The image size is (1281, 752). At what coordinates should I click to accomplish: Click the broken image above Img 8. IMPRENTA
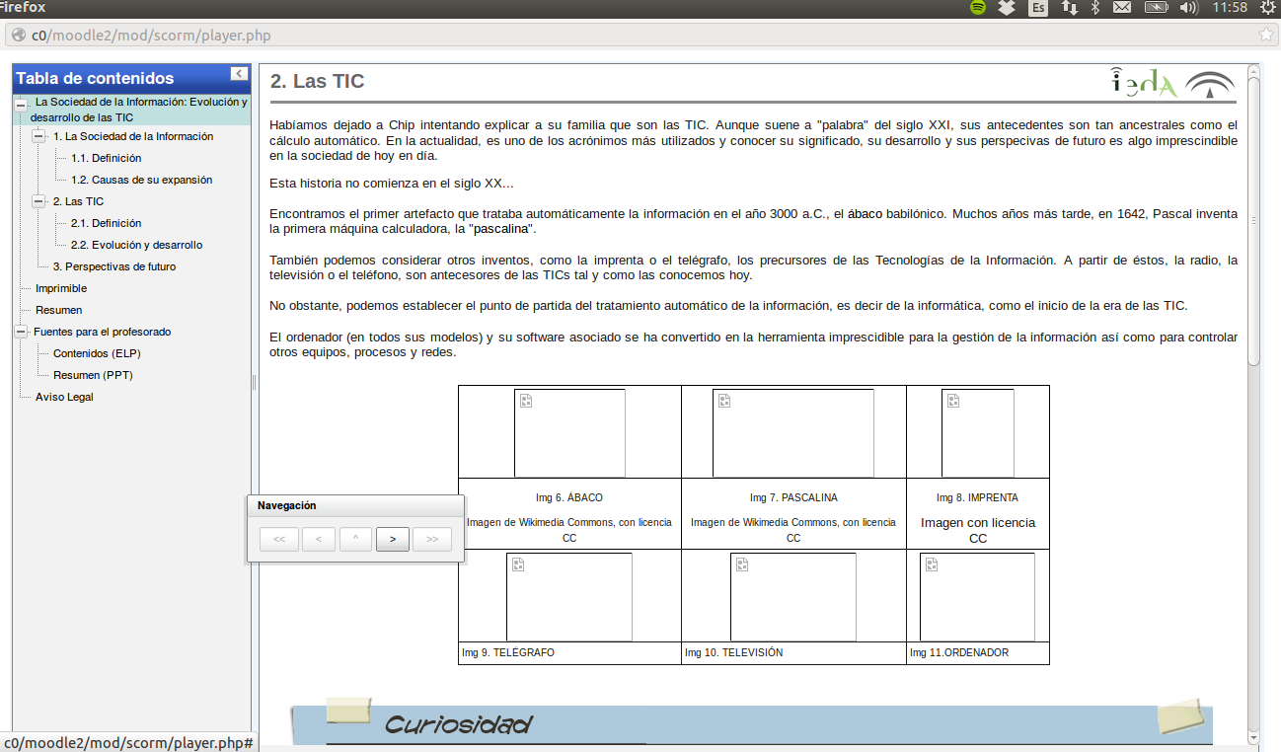[x=978, y=433]
